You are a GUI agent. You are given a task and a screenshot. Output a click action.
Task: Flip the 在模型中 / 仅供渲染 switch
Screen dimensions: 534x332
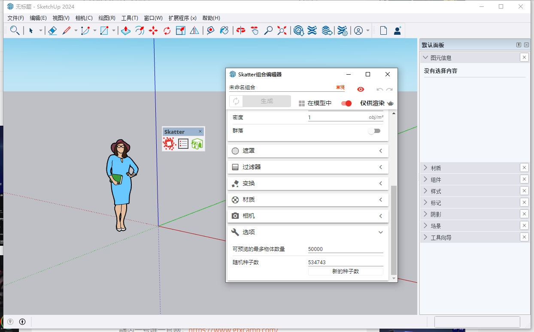(x=346, y=103)
